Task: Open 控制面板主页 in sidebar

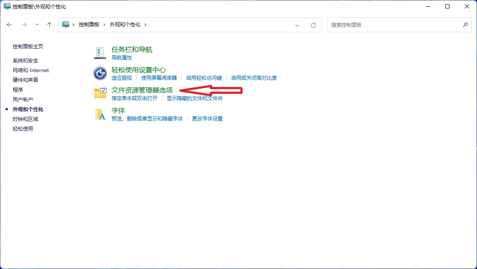Action: click(x=28, y=47)
